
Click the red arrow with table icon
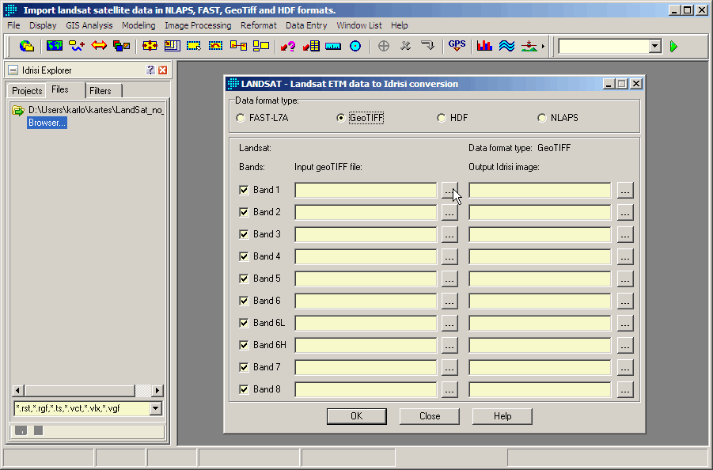point(312,46)
